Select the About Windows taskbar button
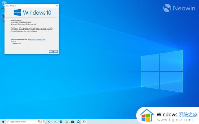This screenshot has width=199, height=124. [x=84, y=122]
